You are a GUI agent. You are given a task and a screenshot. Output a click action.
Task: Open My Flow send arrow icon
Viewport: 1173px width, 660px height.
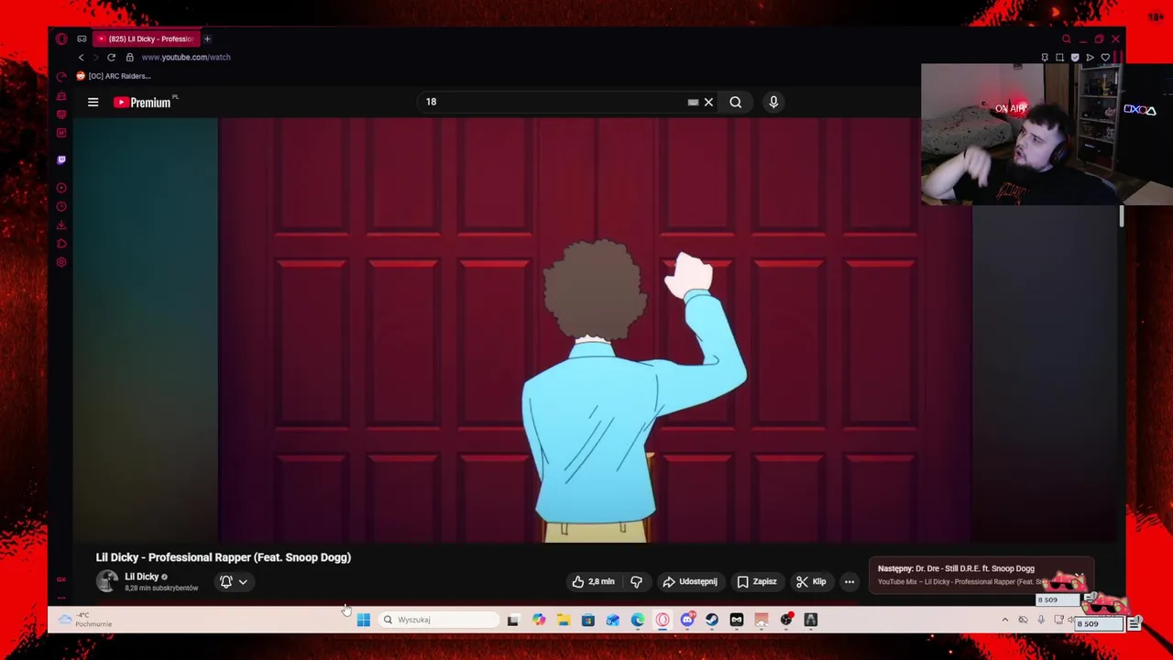[x=1090, y=58]
